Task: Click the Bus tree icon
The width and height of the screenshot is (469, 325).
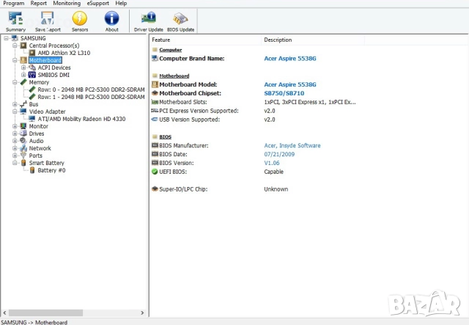Action: click(23, 104)
